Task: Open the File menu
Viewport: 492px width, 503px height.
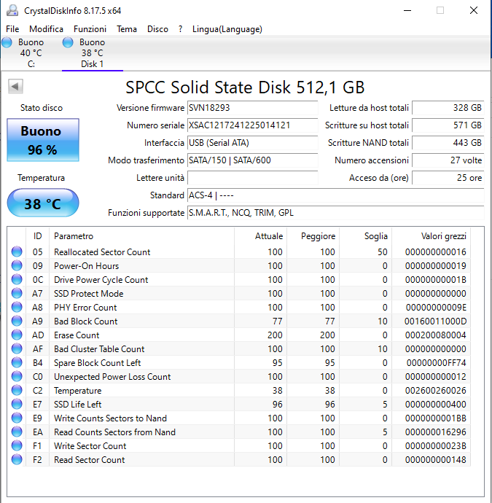Action: (12, 29)
